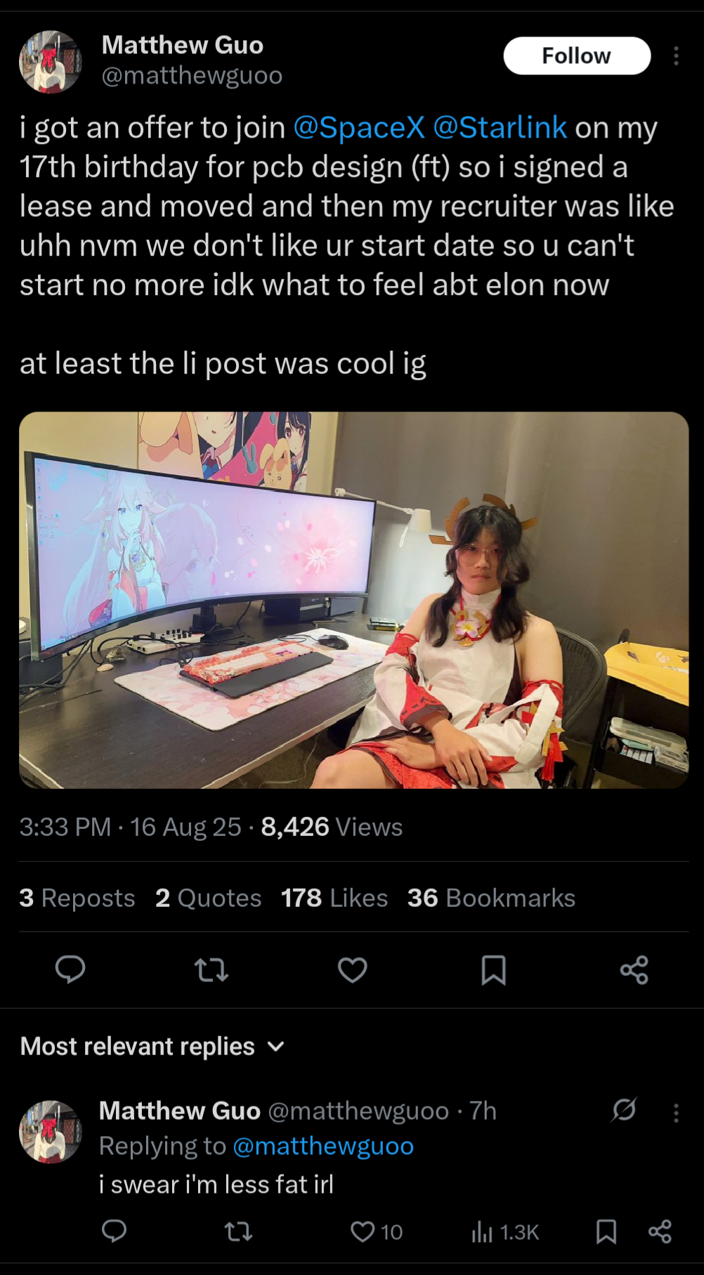704x1275 pixels.
Task: Open the attached desk setup photo
Action: [353, 600]
